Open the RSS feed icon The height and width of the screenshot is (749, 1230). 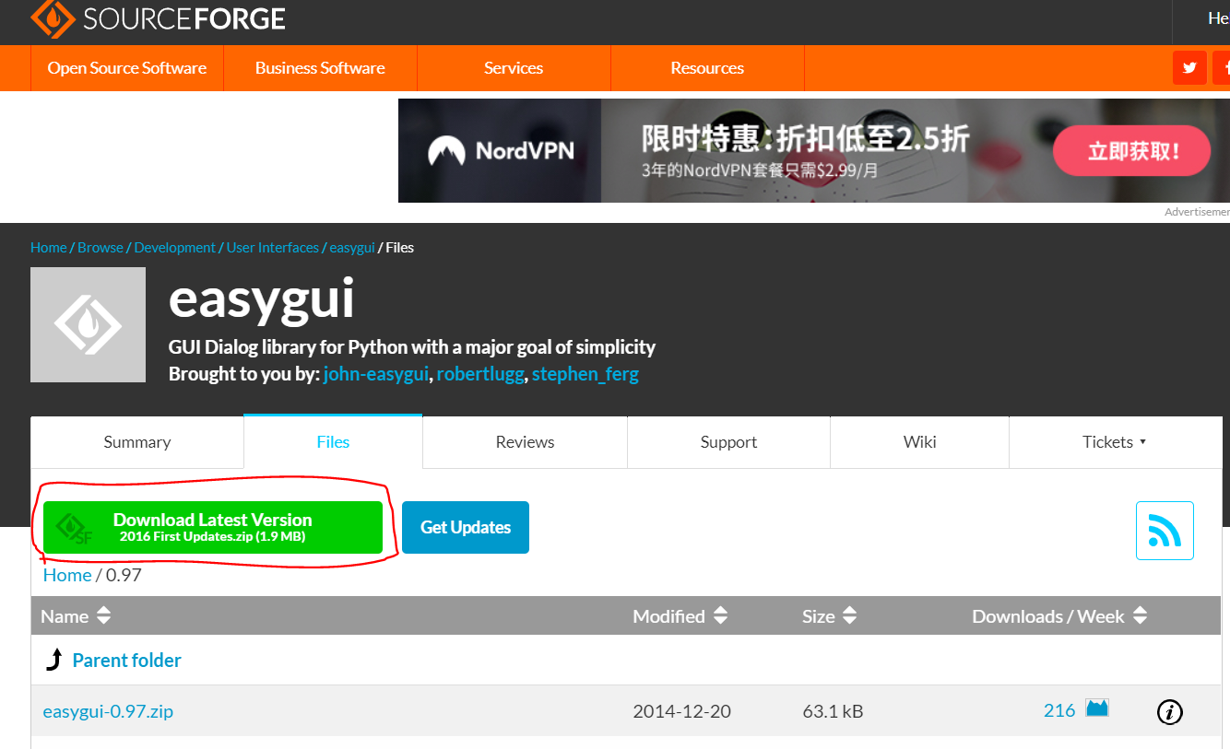click(x=1165, y=531)
